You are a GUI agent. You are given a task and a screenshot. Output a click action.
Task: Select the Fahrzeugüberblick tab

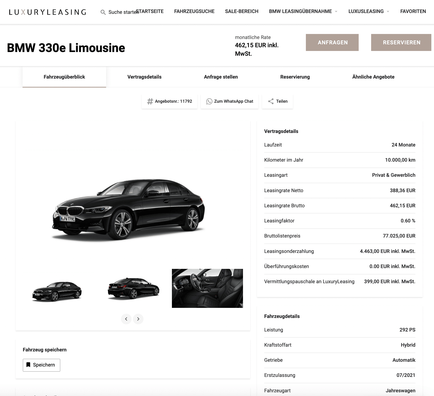[64, 77]
